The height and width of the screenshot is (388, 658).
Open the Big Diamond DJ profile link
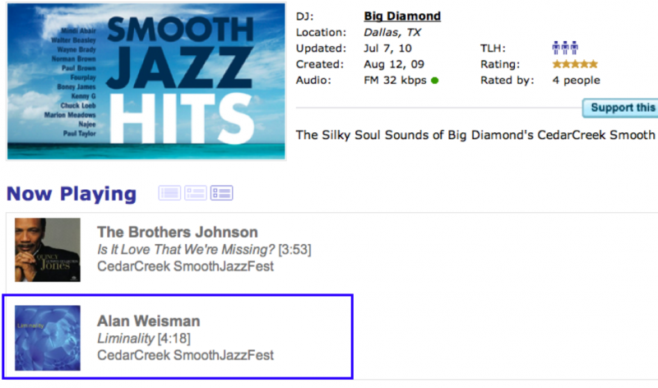point(402,16)
